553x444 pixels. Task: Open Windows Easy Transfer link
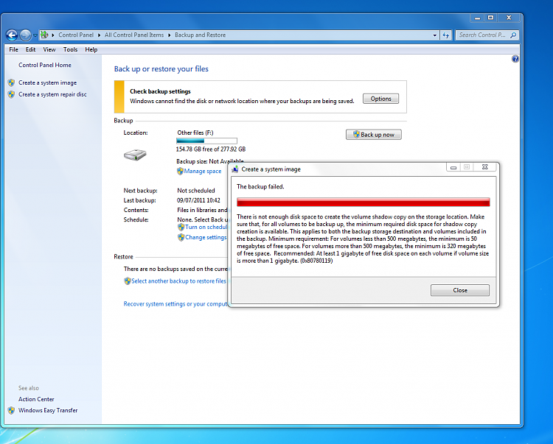coord(48,411)
